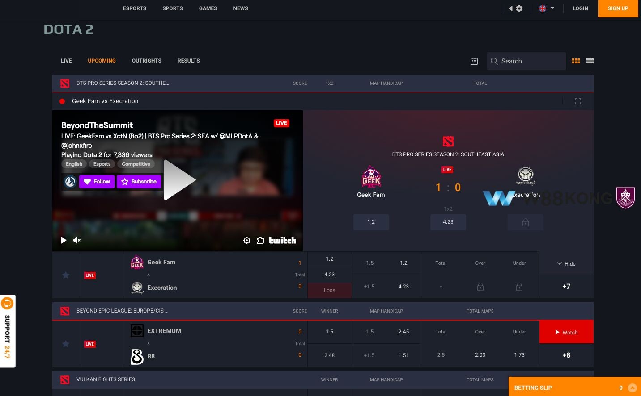
Task: Open the GAMES menu
Action: click(x=208, y=8)
